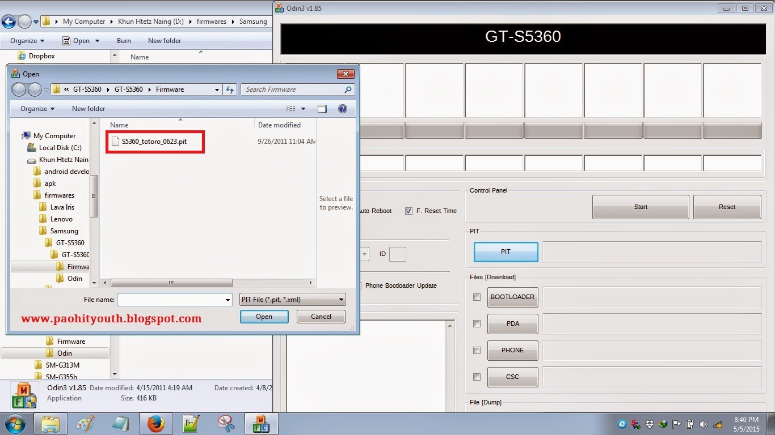
Task: Sort by Name column in the Open dialog
Action: (x=119, y=125)
